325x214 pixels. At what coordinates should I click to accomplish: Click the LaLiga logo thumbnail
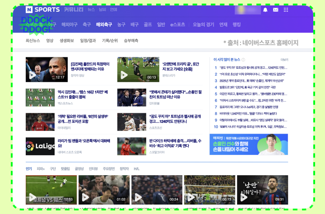[x=40, y=146]
